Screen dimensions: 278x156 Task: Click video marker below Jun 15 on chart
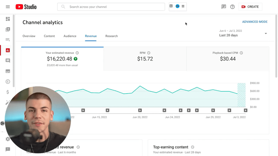107,110
